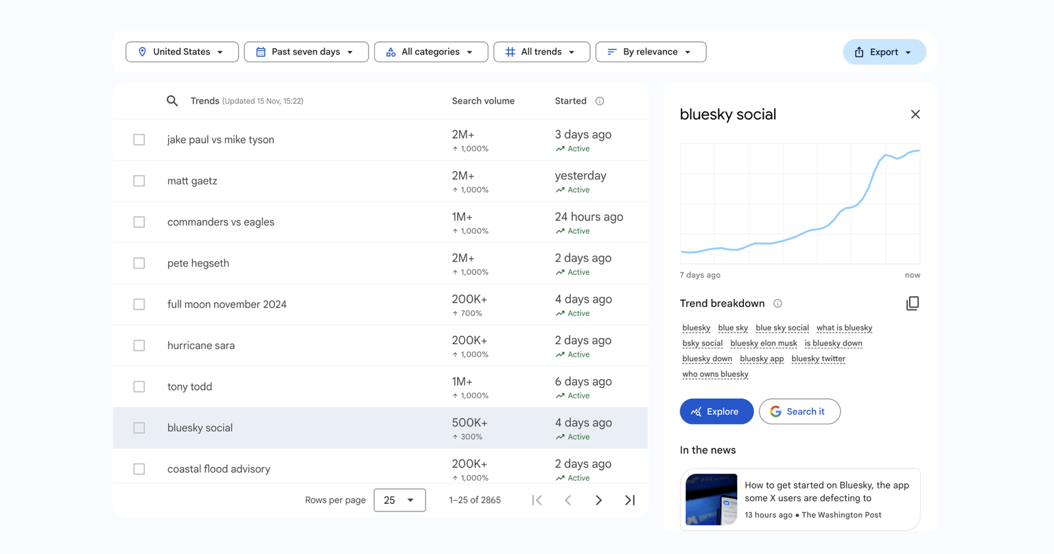Open the matt gaetz trend row
The height and width of the screenshot is (554, 1054).
pyautogui.click(x=380, y=181)
